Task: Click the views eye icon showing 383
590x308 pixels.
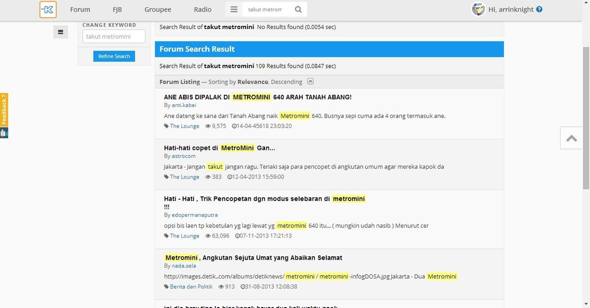Action: coord(208,177)
